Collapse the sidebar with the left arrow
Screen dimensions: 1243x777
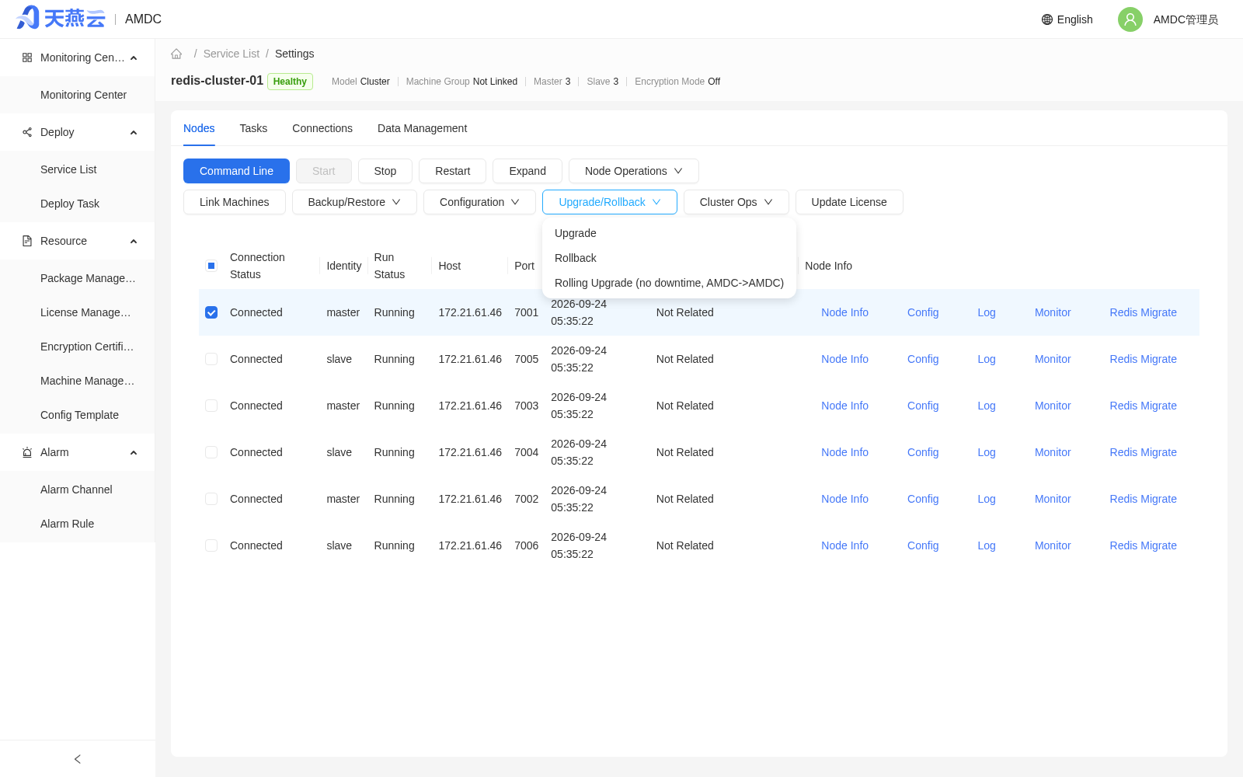coord(78,759)
